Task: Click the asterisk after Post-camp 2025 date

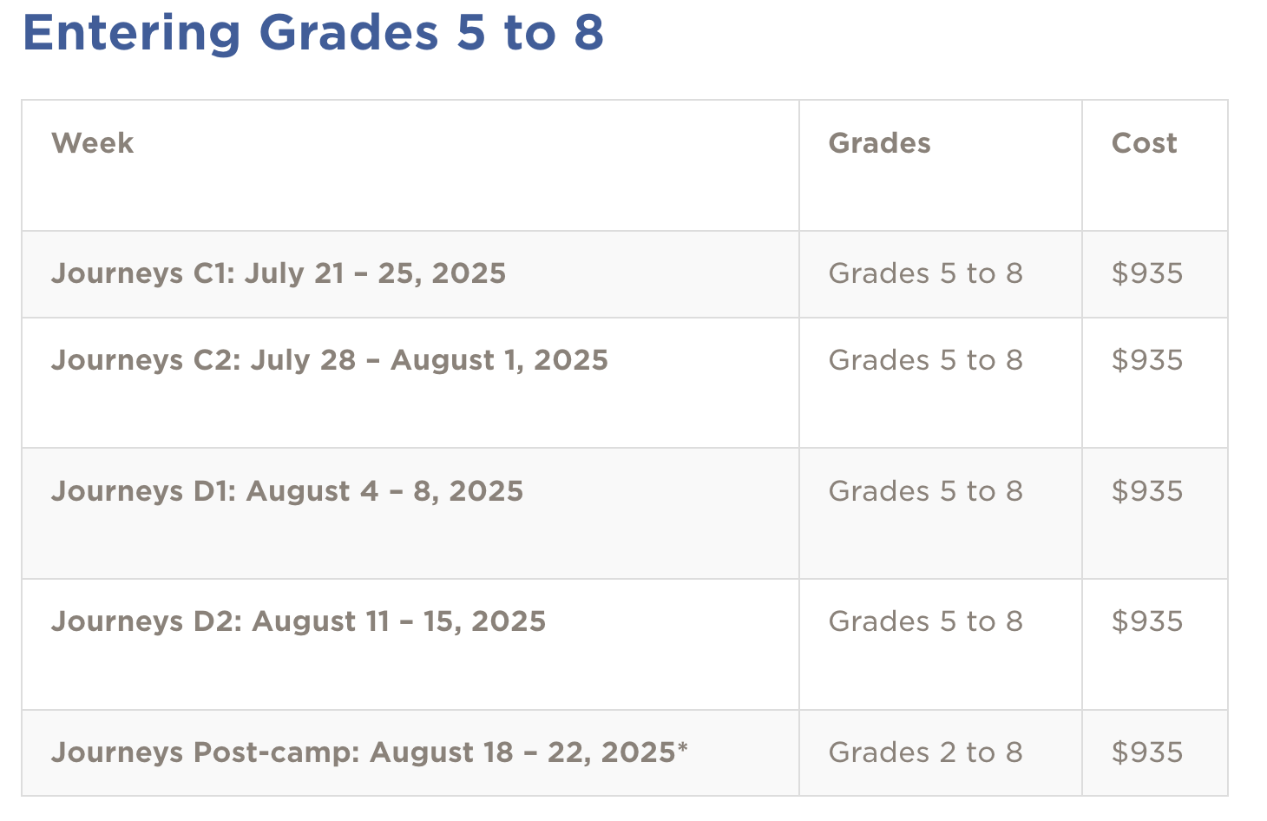Action: (683, 746)
